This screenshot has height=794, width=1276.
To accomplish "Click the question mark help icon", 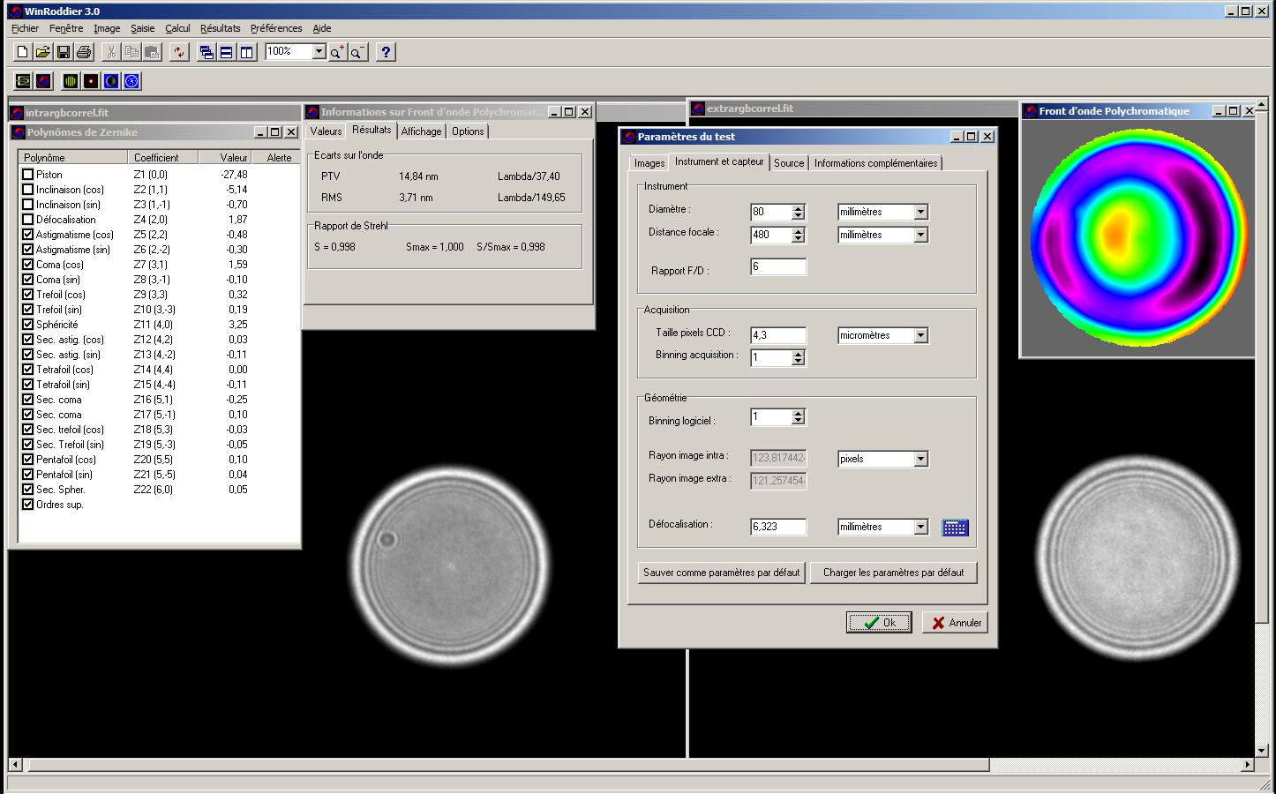I will [386, 53].
